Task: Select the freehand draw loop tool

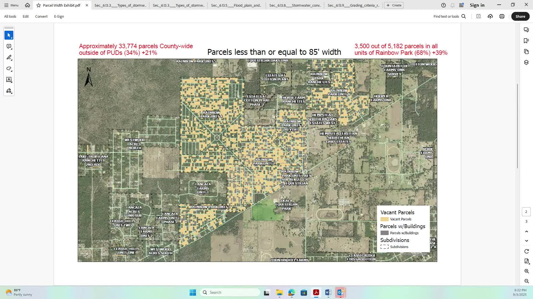Action: coord(9,69)
